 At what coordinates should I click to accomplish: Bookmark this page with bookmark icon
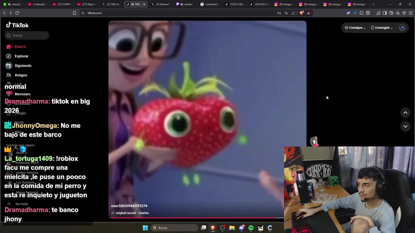[74, 13]
